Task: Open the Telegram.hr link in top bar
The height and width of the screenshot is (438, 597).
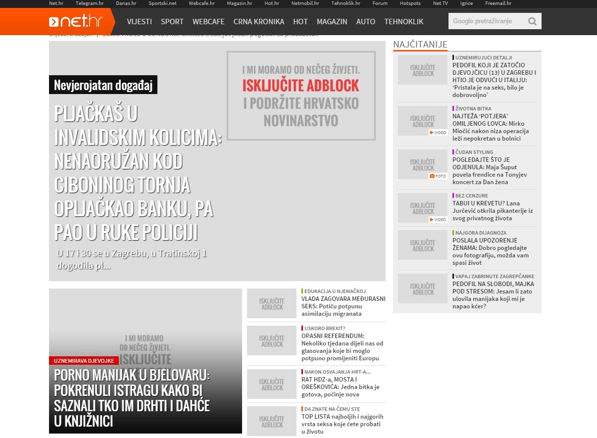Action: [90, 3]
